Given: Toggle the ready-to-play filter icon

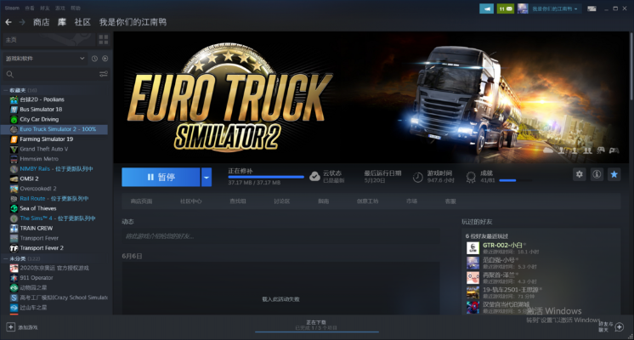Looking at the screenshot, I should (105, 58).
